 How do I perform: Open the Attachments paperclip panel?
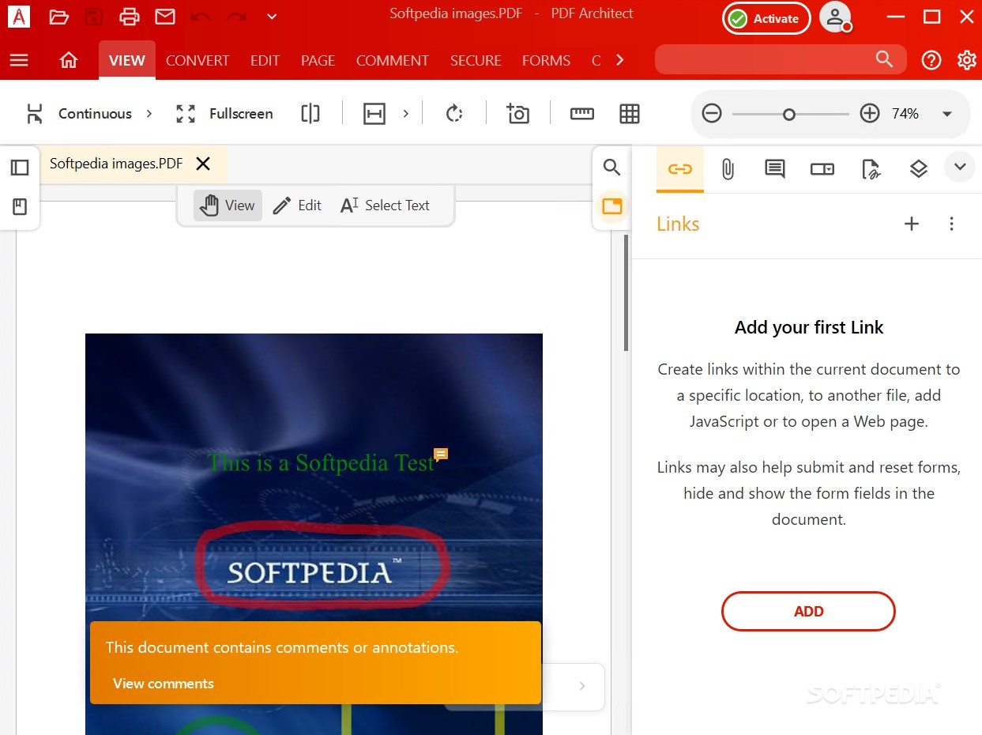[728, 168]
